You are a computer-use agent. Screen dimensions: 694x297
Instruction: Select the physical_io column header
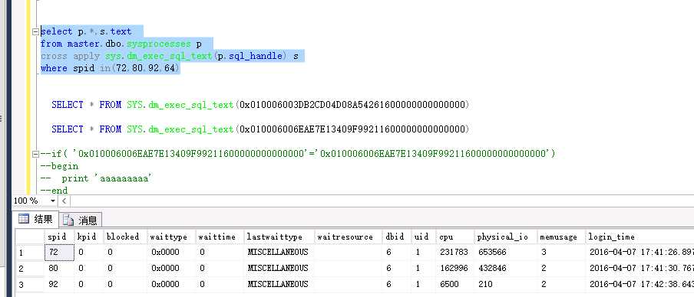[505, 237]
